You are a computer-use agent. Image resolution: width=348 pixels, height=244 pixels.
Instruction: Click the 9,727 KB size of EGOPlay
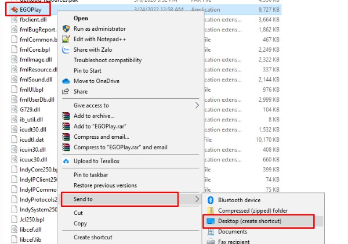tap(269, 9)
